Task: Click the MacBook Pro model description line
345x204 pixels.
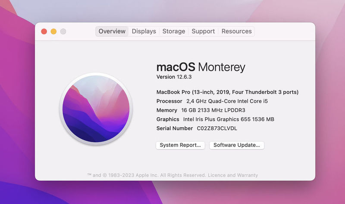Action: click(x=228, y=92)
